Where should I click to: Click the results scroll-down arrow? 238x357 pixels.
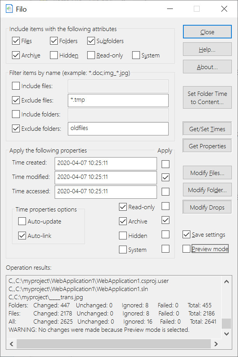coord(226,334)
